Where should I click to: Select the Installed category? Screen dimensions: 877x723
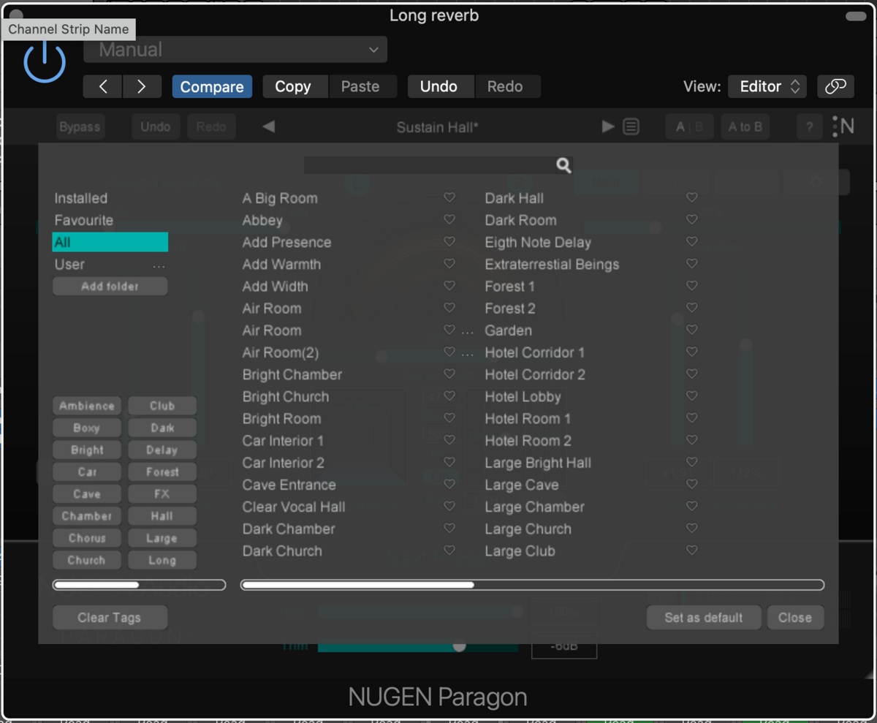tap(81, 198)
